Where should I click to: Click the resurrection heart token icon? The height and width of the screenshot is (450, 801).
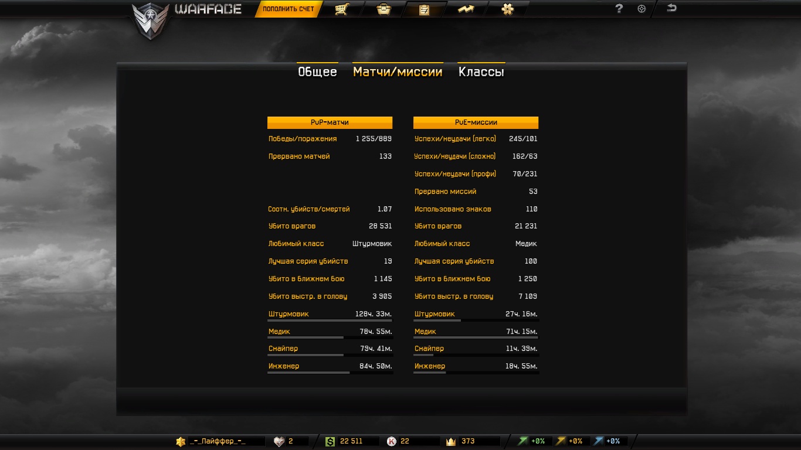tap(279, 441)
